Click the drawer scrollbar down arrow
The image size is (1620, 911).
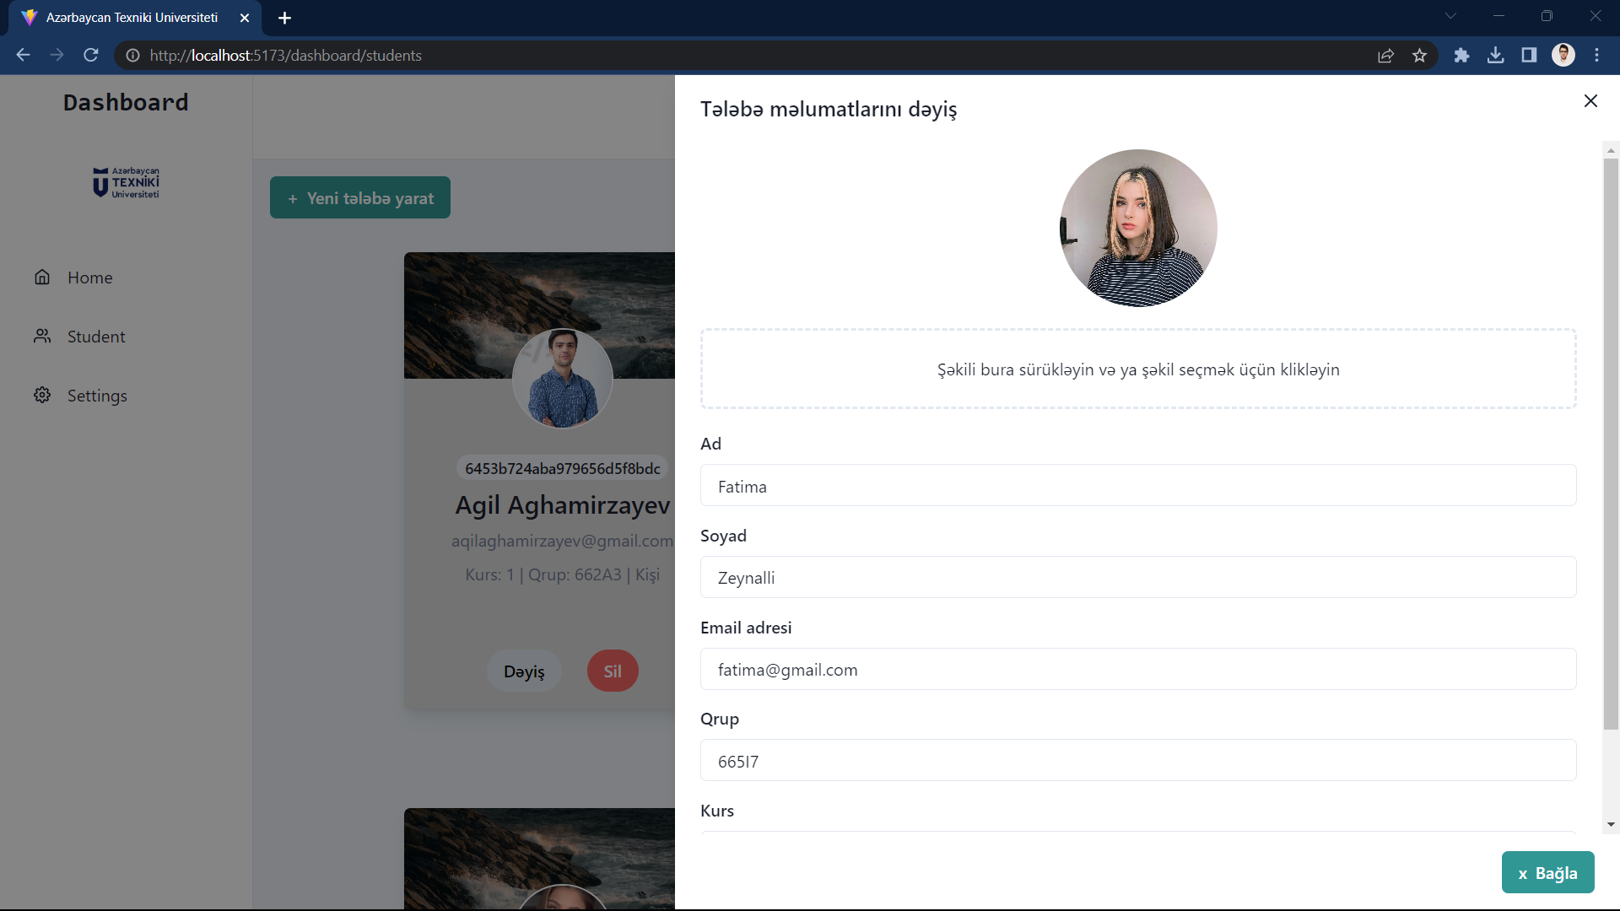pos(1611,825)
